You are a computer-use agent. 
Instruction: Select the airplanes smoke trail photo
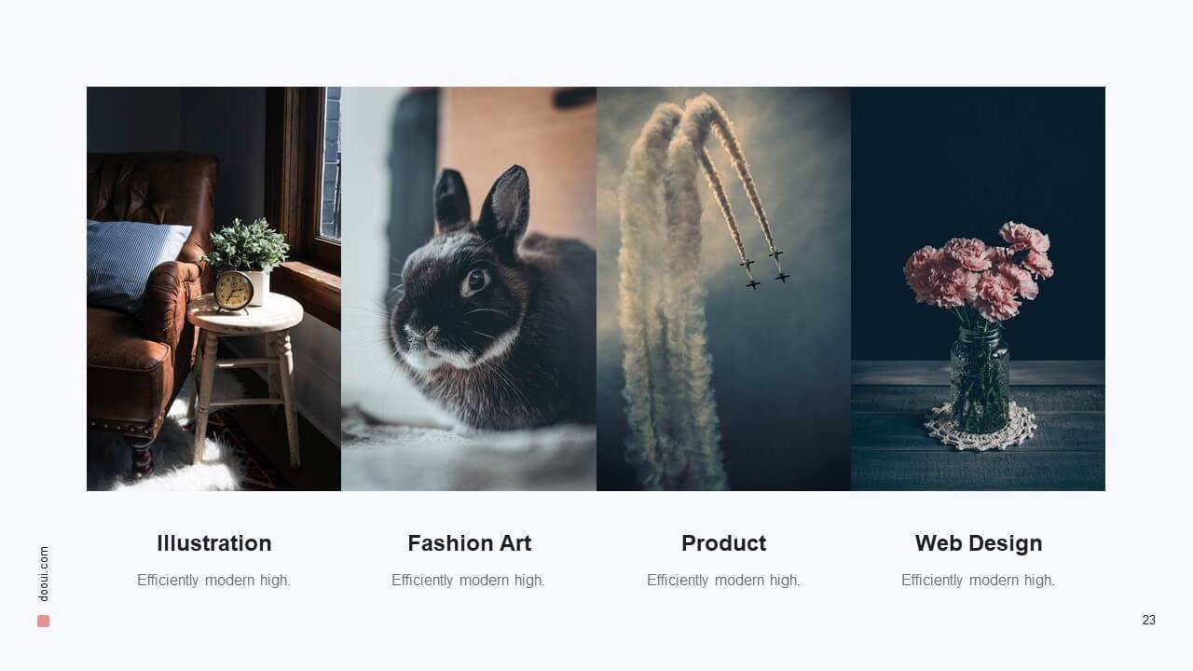[723, 289]
